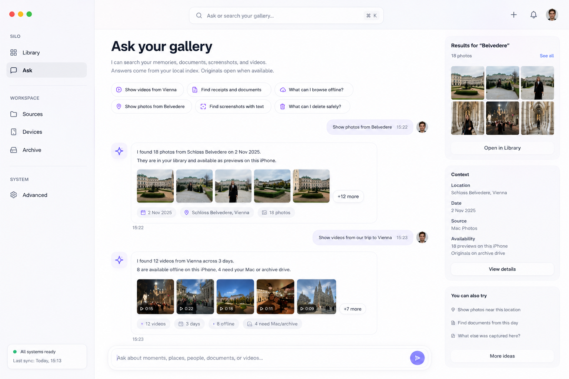Open Advanced system settings
Viewport: 569px width, 379px height.
tap(47, 195)
